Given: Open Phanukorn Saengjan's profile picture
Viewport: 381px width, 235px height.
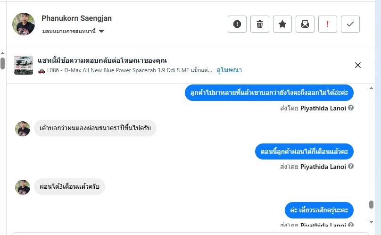Looking at the screenshot, I should (x=23, y=24).
